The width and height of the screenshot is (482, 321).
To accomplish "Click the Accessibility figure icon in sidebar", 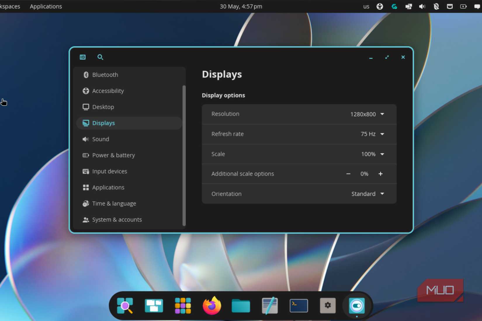I will (x=86, y=91).
